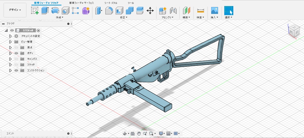Click the New Component icon

(x=163, y=10)
